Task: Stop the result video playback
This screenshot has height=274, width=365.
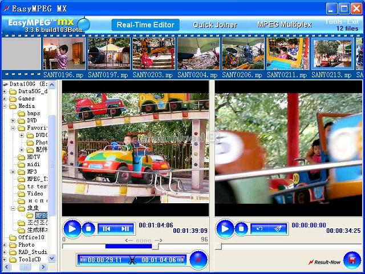Action: tap(241, 228)
